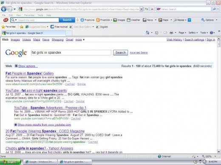Open the Free Hotmail favorite link

59,27
